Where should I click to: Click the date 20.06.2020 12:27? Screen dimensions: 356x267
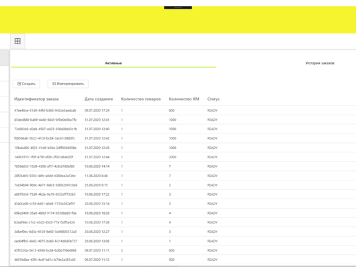(x=97, y=231)
